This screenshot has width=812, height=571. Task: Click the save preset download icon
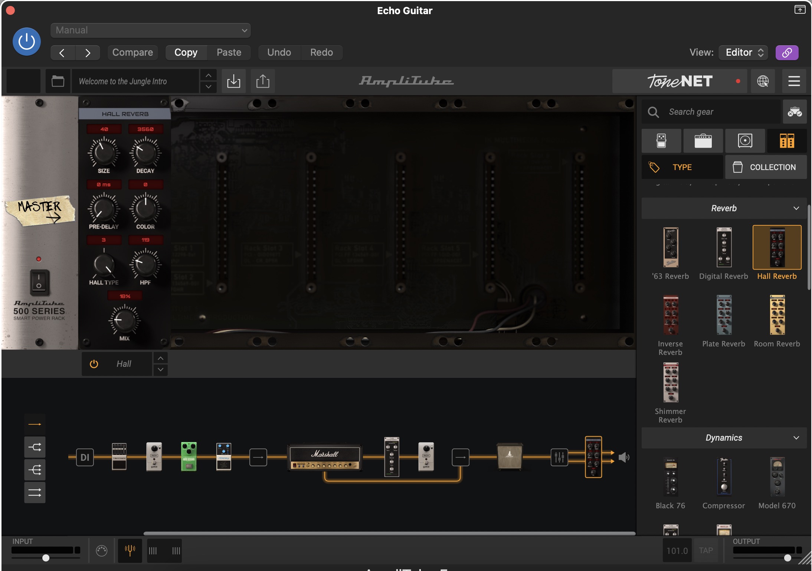click(x=233, y=81)
